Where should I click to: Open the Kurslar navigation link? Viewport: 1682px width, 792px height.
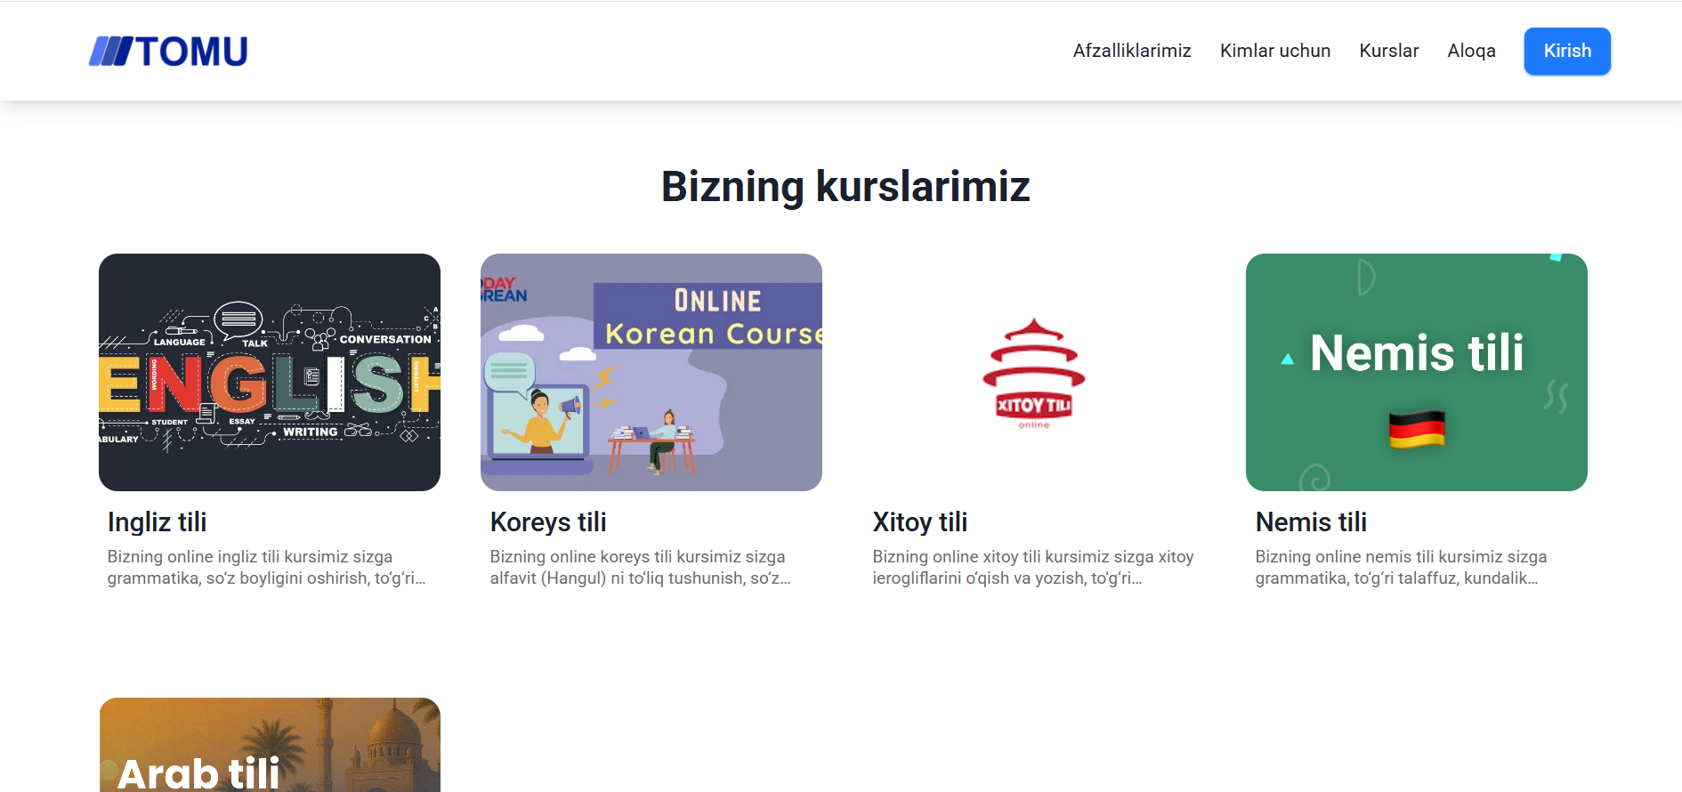point(1388,51)
